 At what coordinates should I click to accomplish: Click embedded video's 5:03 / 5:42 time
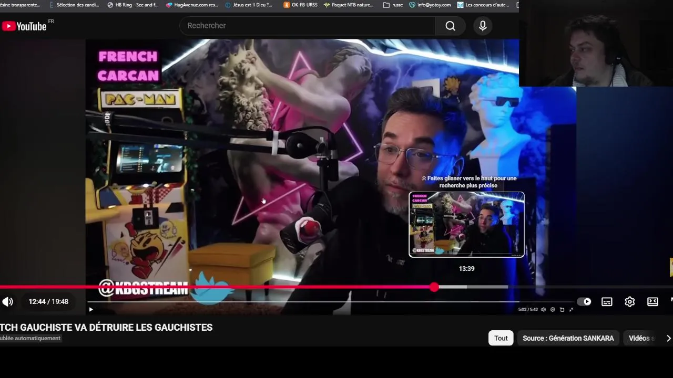[x=528, y=310]
